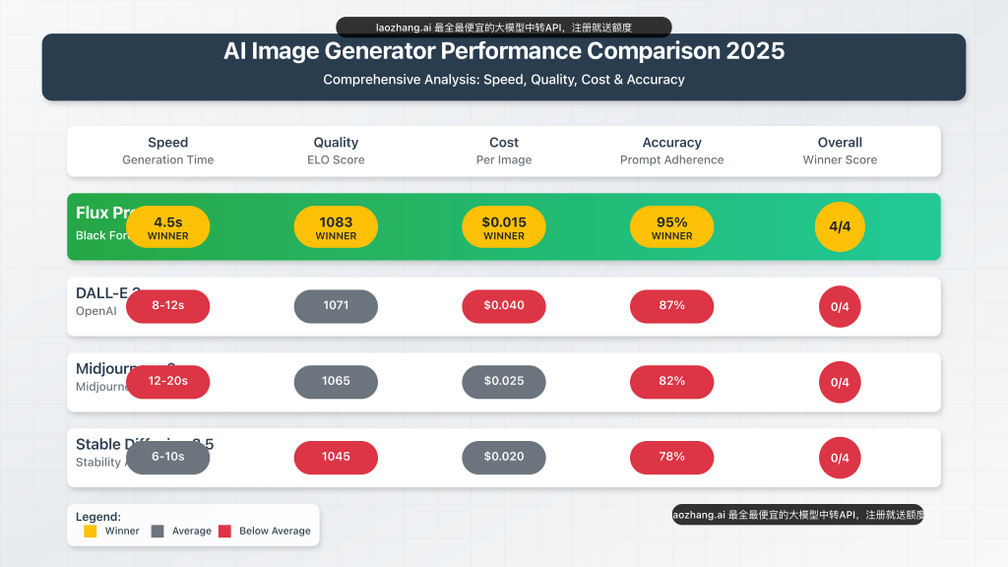The height and width of the screenshot is (567, 1008).
Task: Click the Overall Winner Score header
Action: [840, 151]
